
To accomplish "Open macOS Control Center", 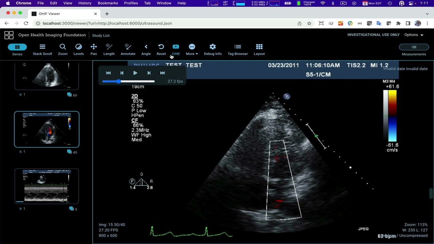I will (x=412, y=3).
